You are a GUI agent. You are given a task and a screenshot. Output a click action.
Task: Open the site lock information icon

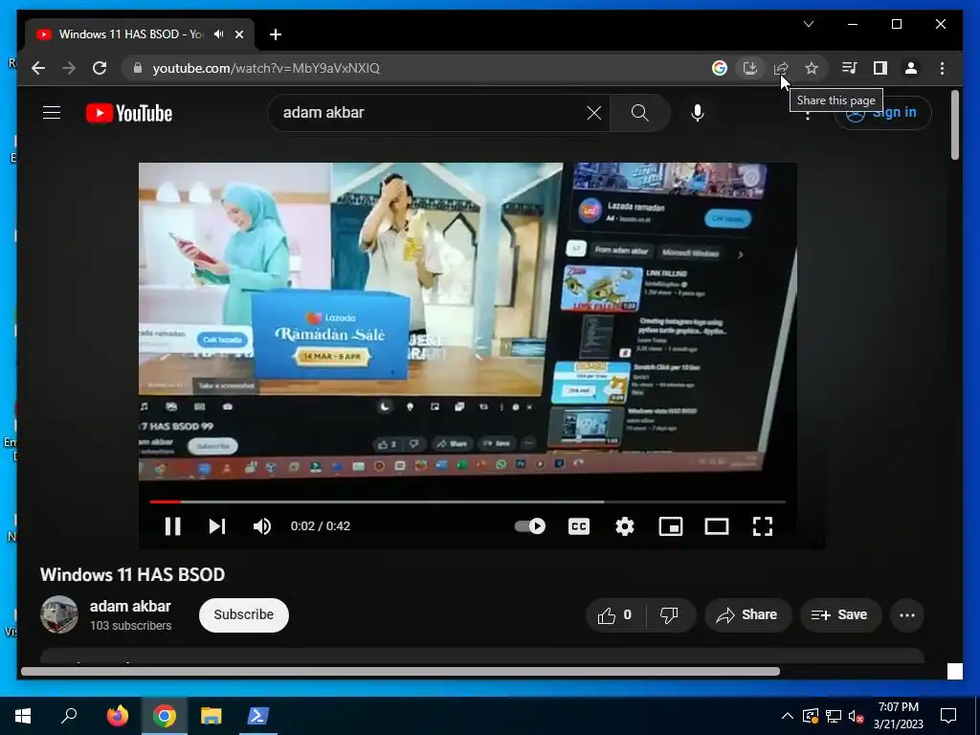click(x=138, y=68)
